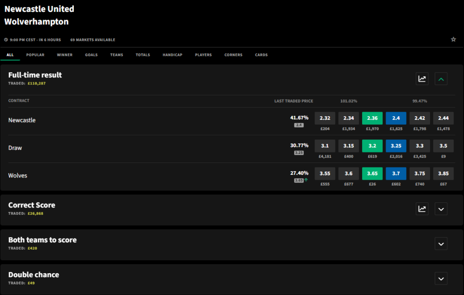Click the Wolves contract name
Image resolution: width=464 pixels, height=295 pixels.
pos(18,176)
